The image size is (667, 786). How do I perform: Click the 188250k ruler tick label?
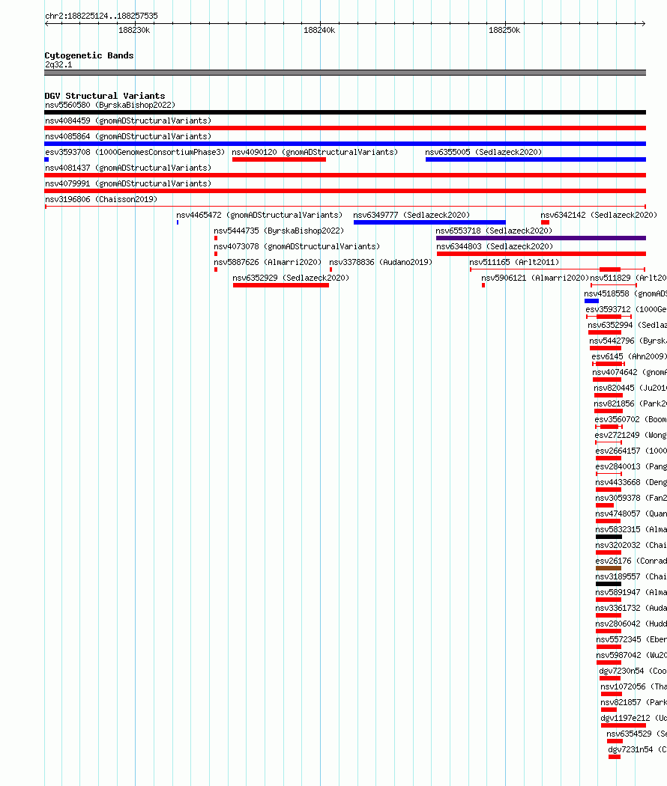pyautogui.click(x=504, y=30)
